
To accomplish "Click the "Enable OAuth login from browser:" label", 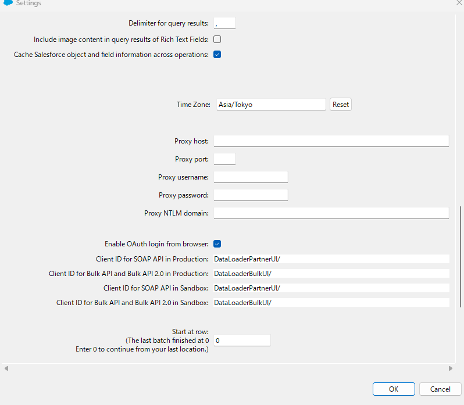I will (x=156, y=244).
